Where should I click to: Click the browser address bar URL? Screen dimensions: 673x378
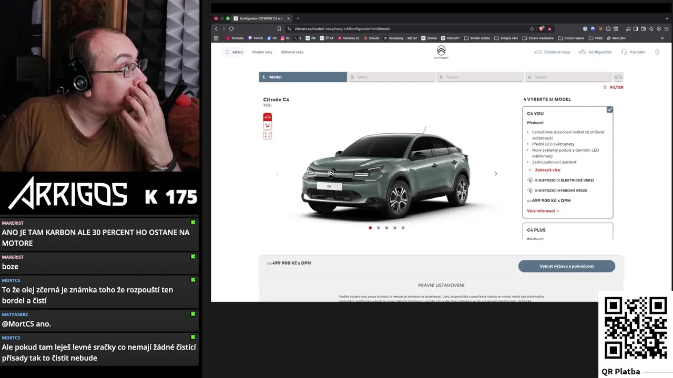coord(342,29)
